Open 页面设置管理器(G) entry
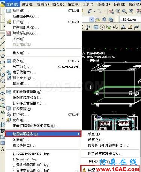 point(44,92)
